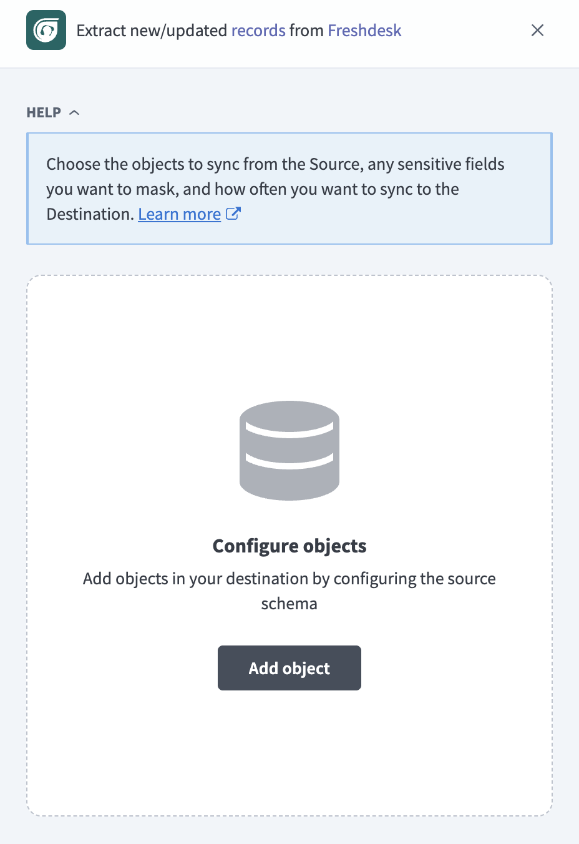Click the word 'schema' under Configure objects
This screenshot has width=579, height=844.
(x=289, y=604)
